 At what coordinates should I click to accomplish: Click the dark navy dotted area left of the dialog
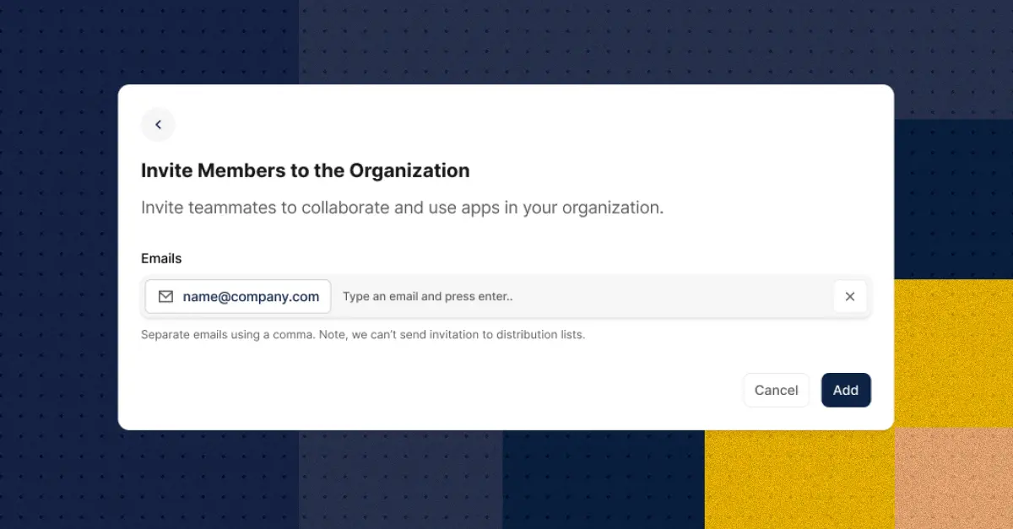pyautogui.click(x=59, y=253)
